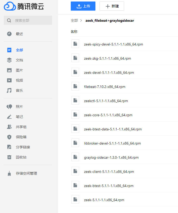Image resolution: width=178 pixels, height=213 pixels.
Task: Select graylog-sidecar-1.3.0-1.x86_64.rpm file name
Action: coord(111,157)
